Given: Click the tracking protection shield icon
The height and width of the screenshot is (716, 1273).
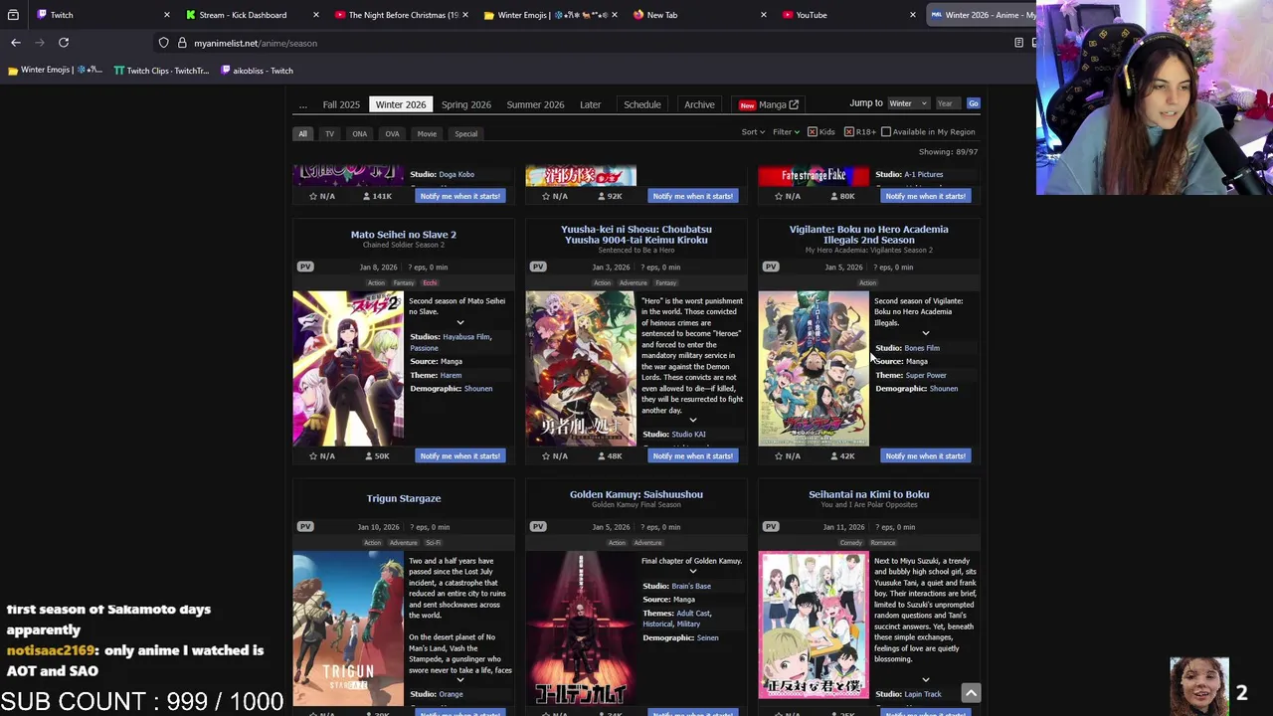Looking at the screenshot, I should (164, 43).
